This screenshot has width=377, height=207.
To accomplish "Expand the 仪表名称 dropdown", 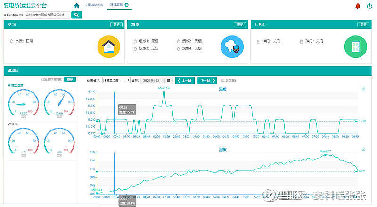I will [x=116, y=81].
